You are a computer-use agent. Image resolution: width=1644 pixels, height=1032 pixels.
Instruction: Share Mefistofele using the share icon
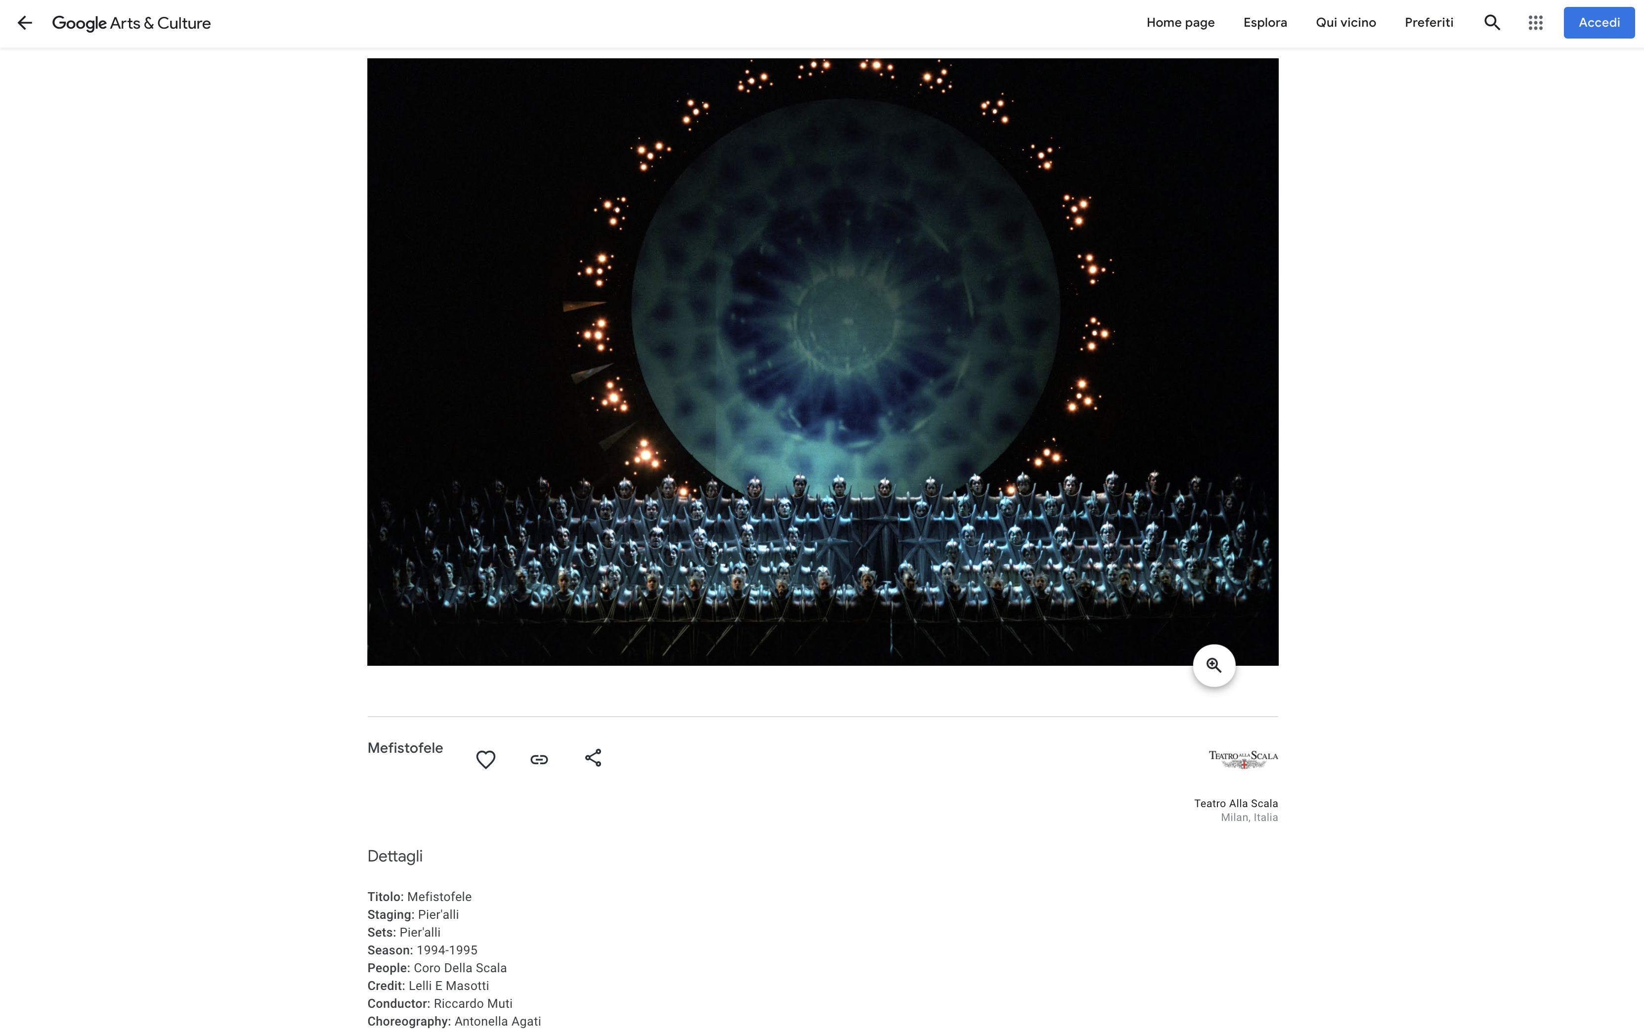tap(593, 758)
